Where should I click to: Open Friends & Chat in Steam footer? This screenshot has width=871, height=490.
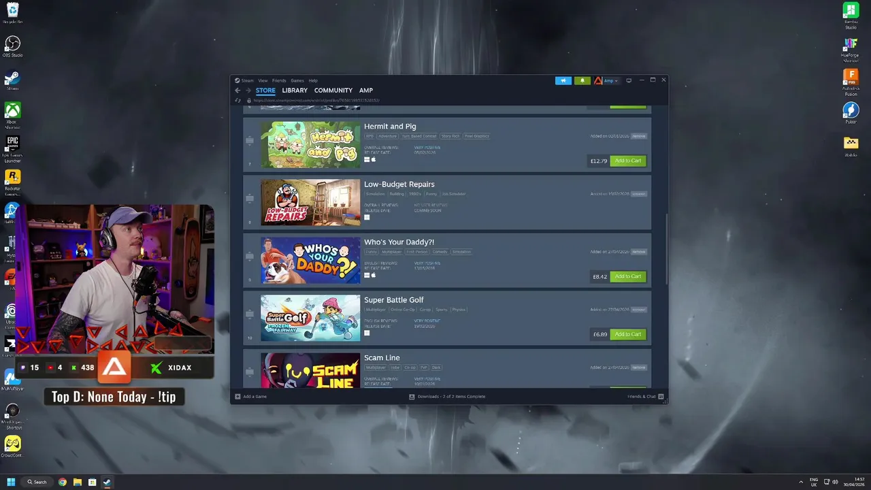click(645, 396)
